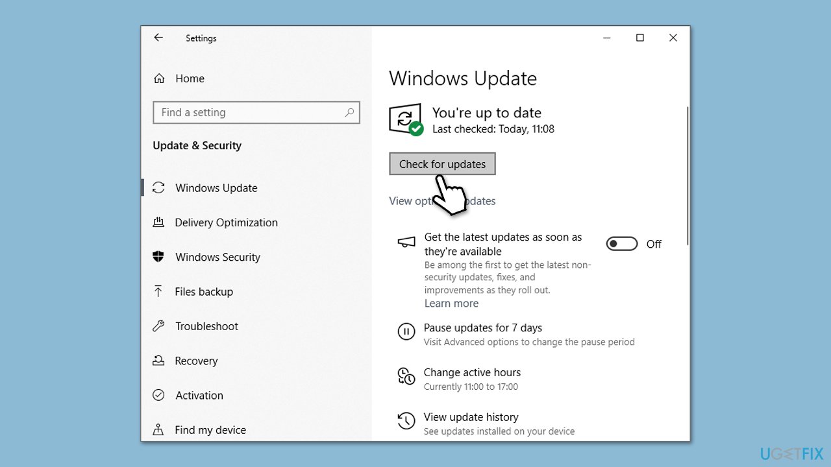Click the megaphone icon for latest updates

coord(406,242)
